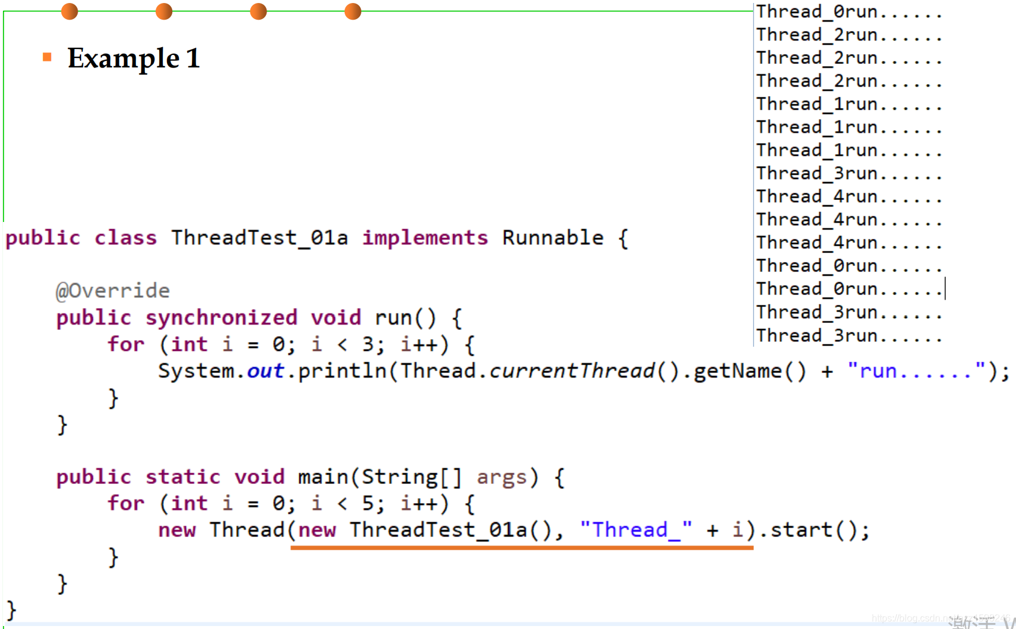Click the "run()" method name
1016x629 pixels.
[405, 317]
